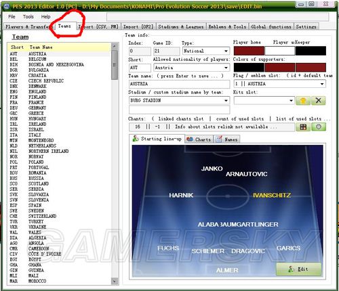The image size is (339, 291).
Task: Click the X delete kit slot button
Action: (319, 100)
